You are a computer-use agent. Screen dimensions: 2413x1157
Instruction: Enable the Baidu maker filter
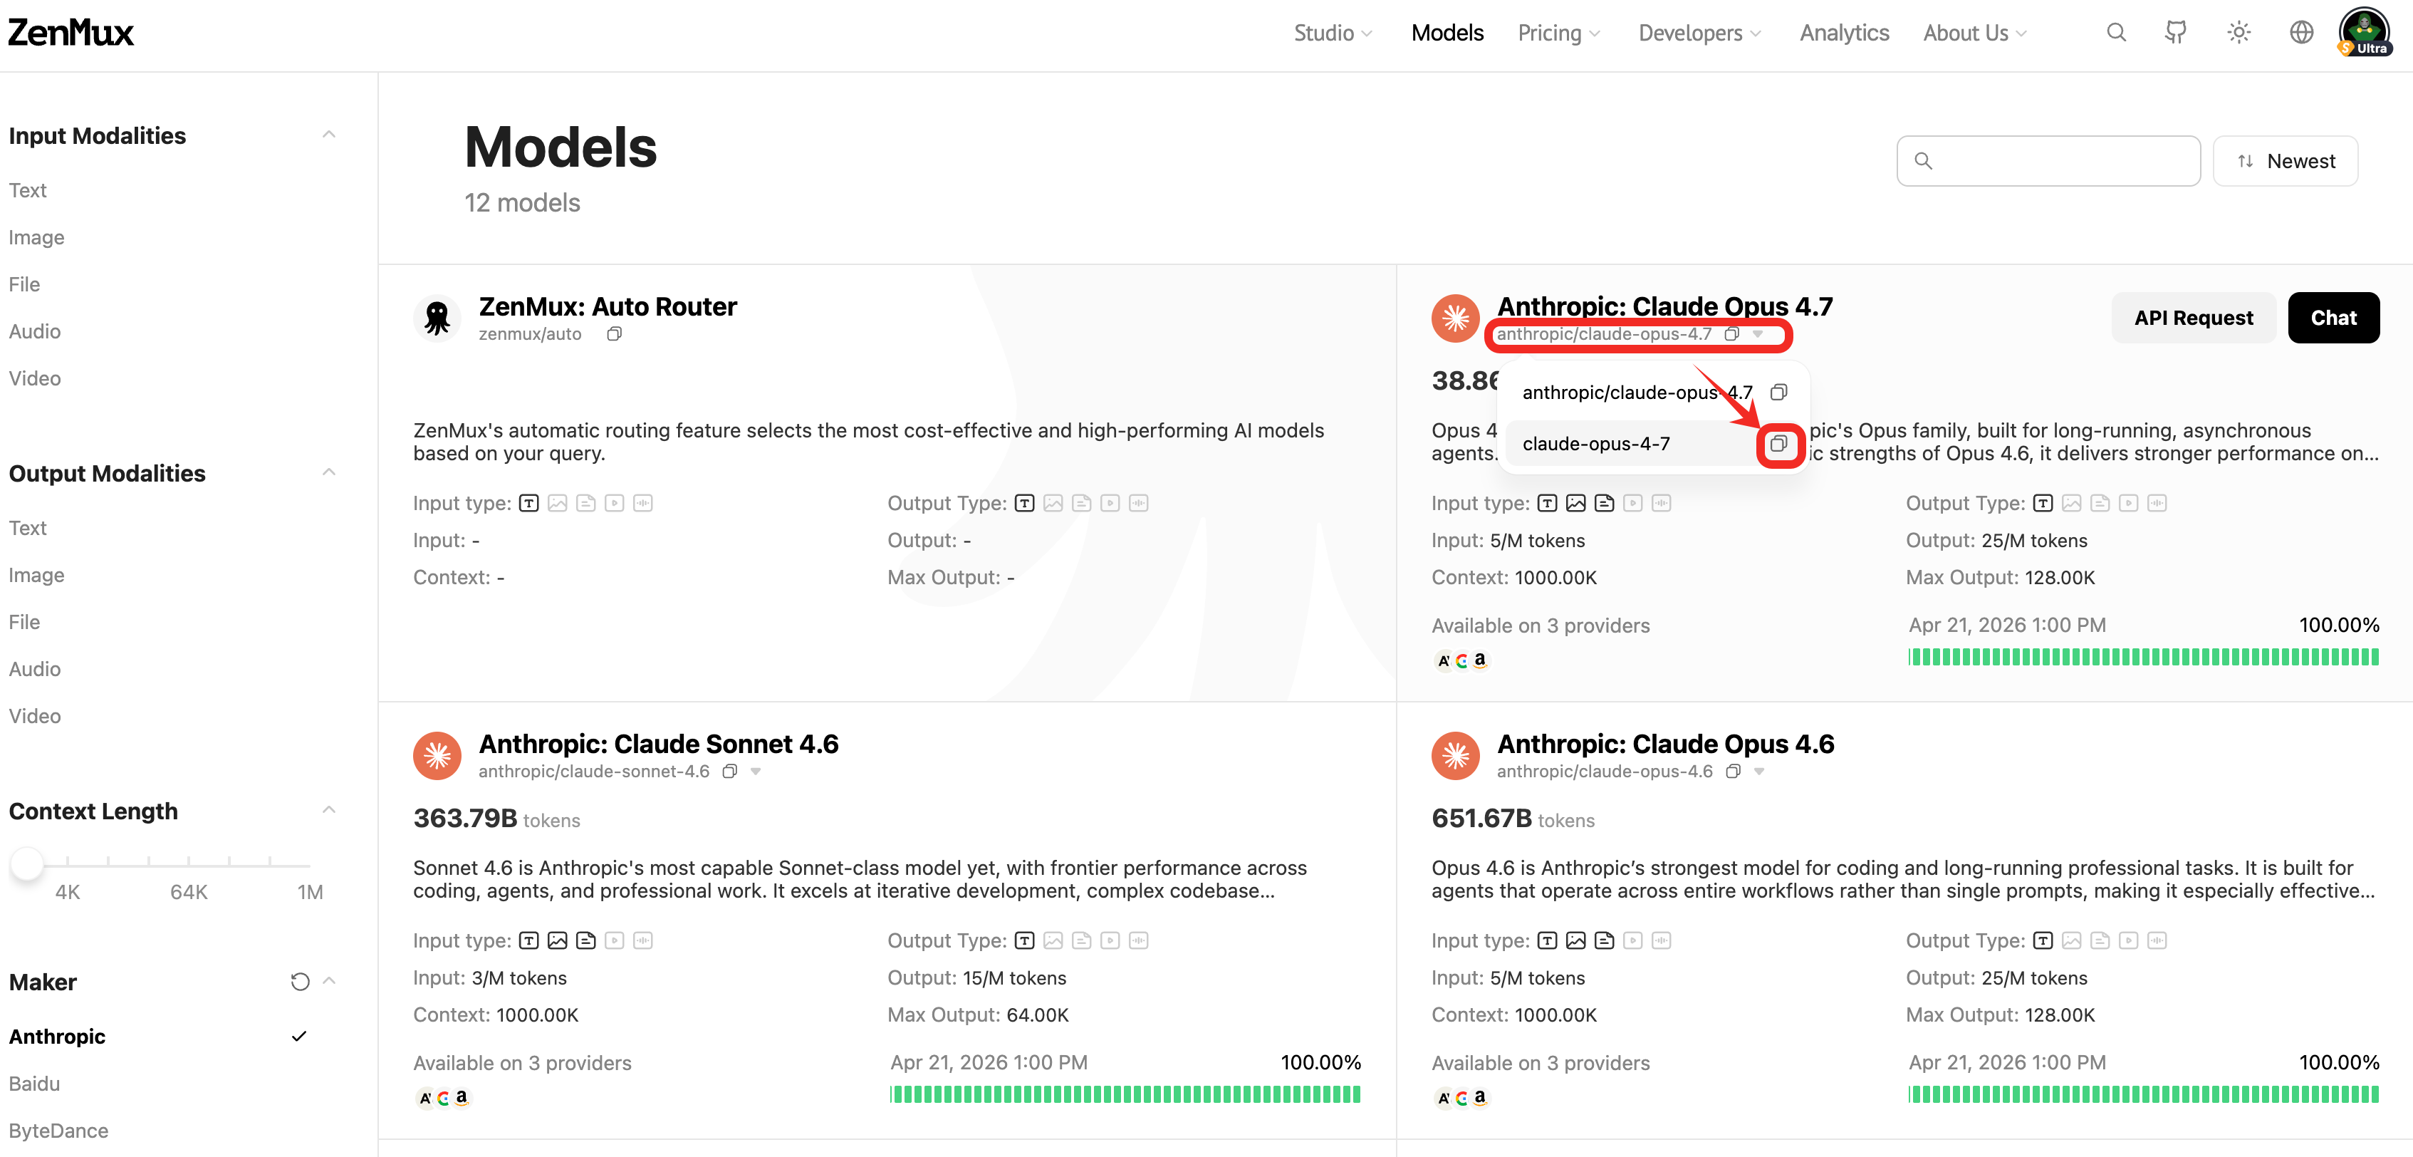pyautogui.click(x=35, y=1084)
